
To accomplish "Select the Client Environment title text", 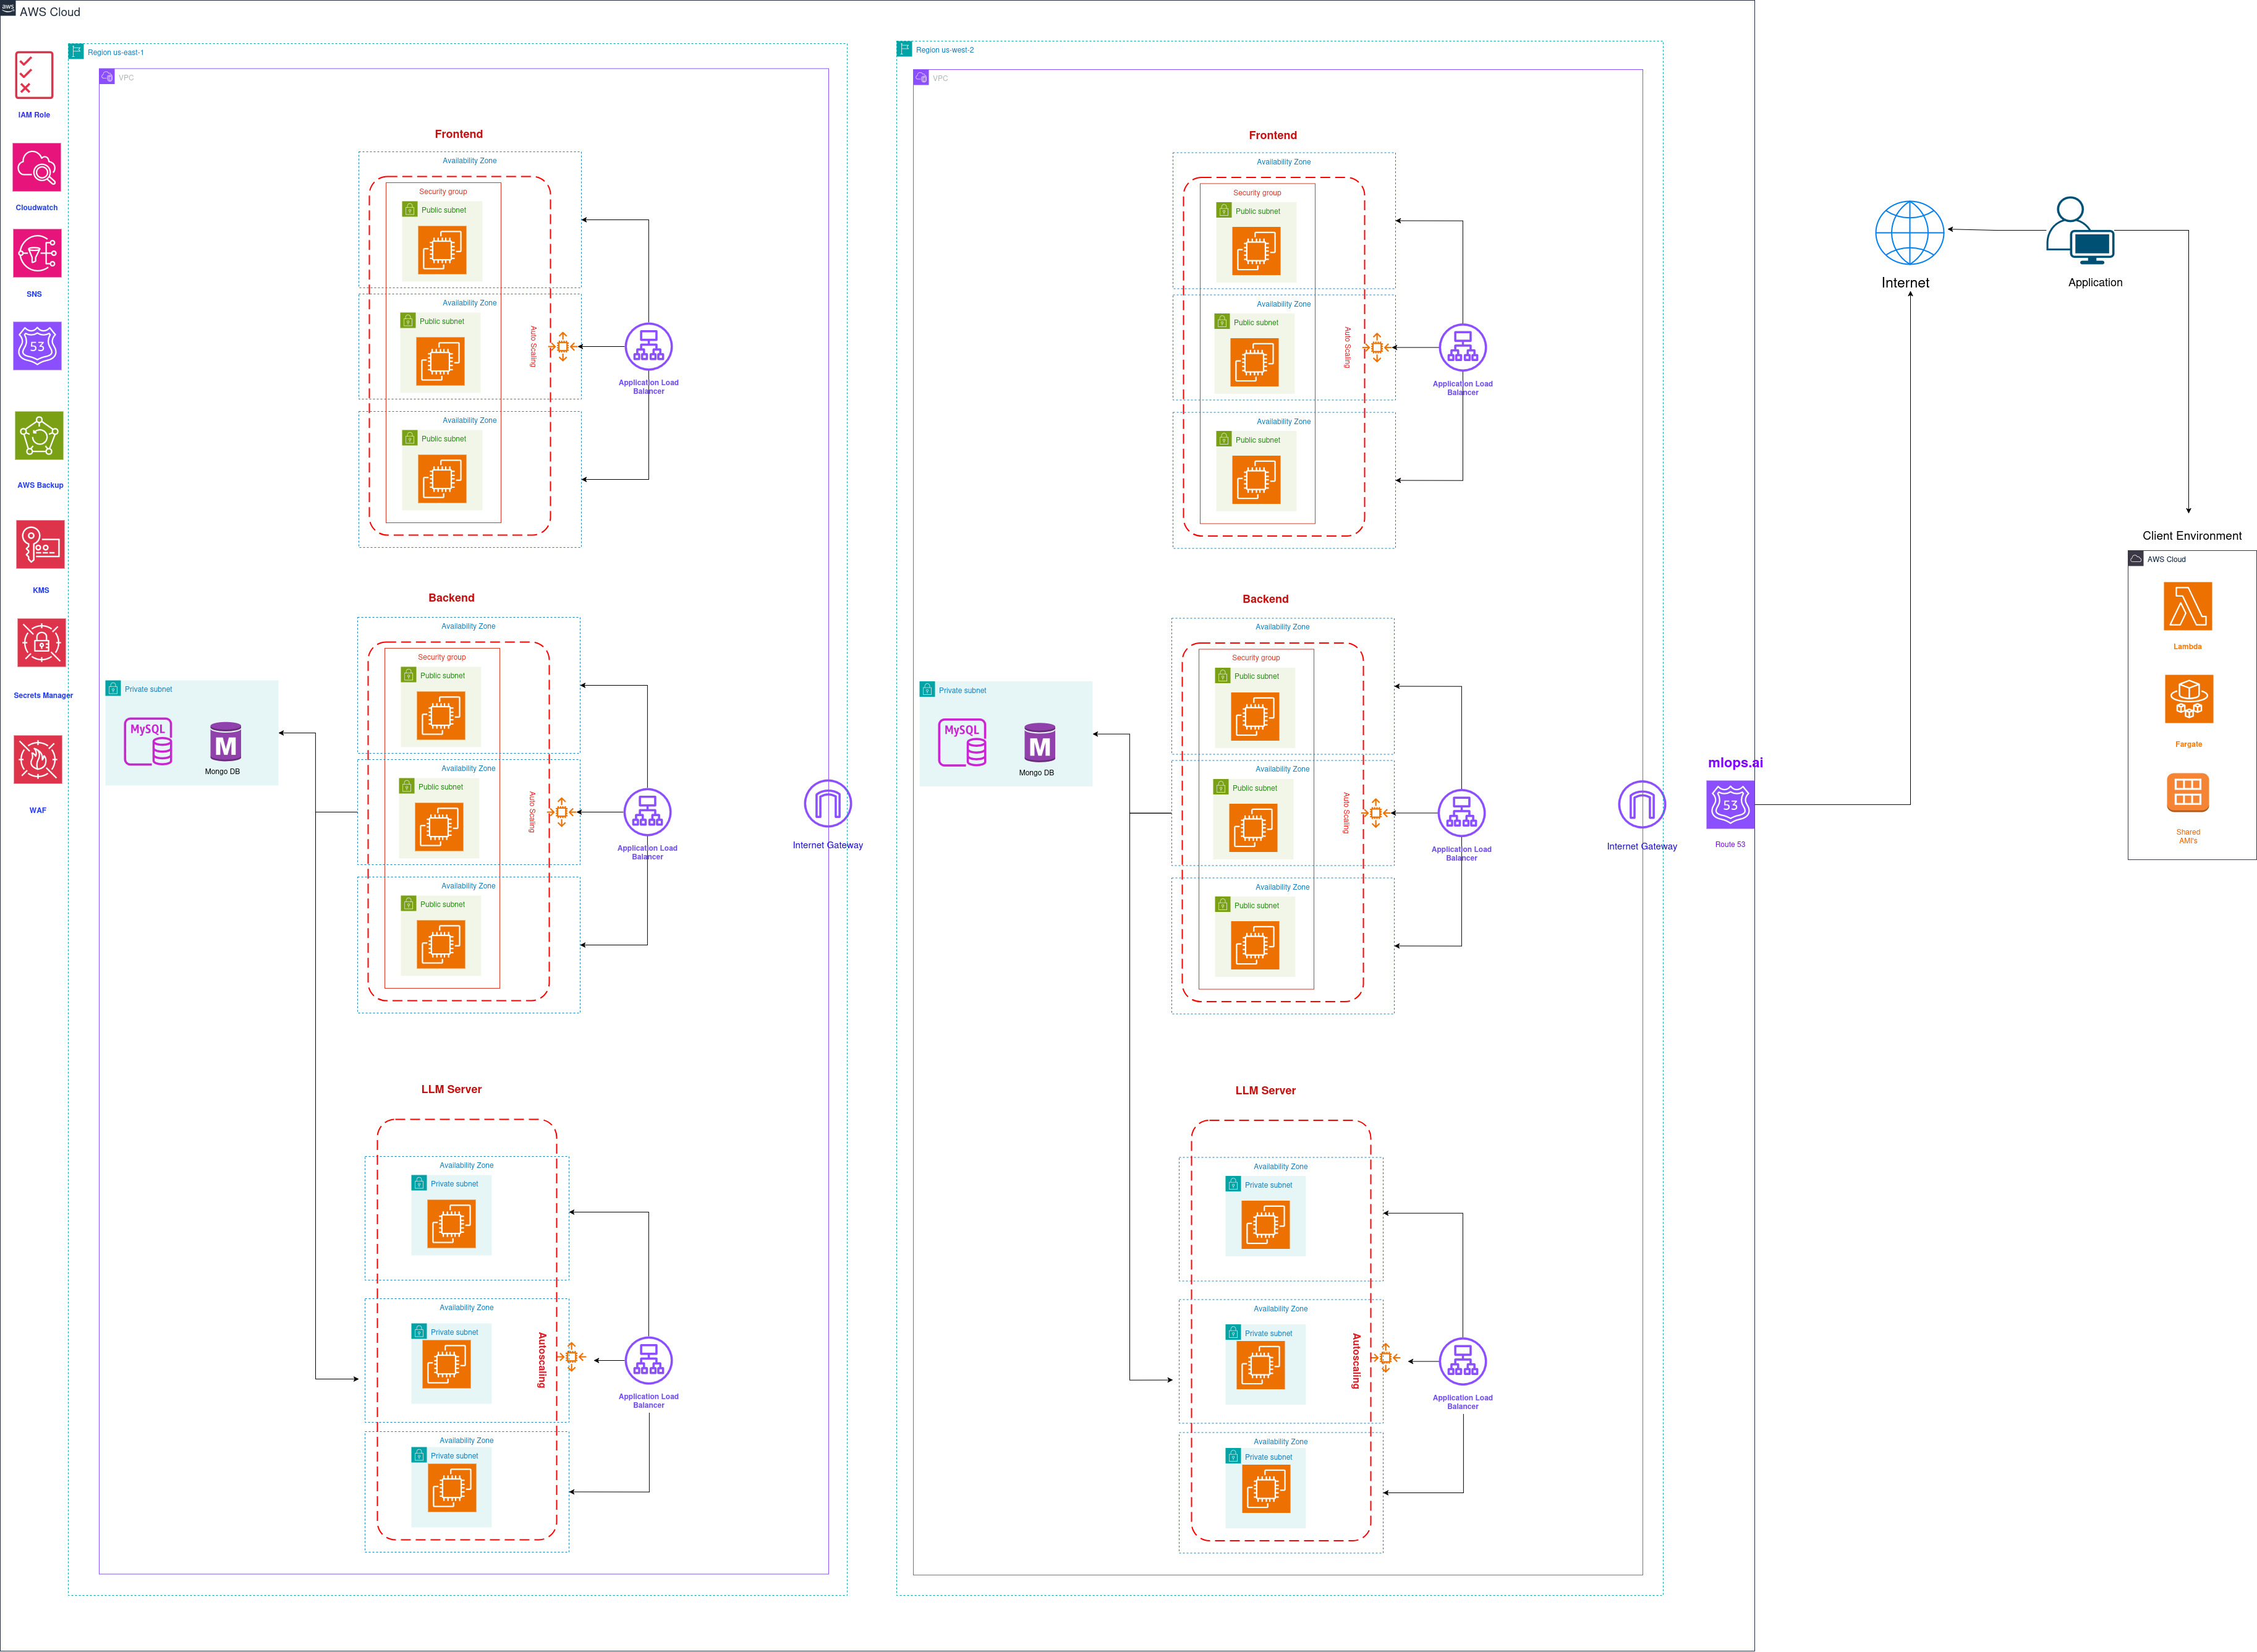I will pos(2191,536).
